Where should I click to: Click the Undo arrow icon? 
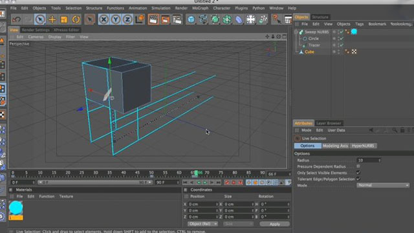pyautogui.click(x=17, y=19)
